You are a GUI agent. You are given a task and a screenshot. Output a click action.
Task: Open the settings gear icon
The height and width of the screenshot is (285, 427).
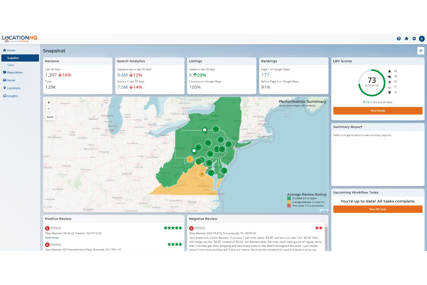(x=414, y=39)
